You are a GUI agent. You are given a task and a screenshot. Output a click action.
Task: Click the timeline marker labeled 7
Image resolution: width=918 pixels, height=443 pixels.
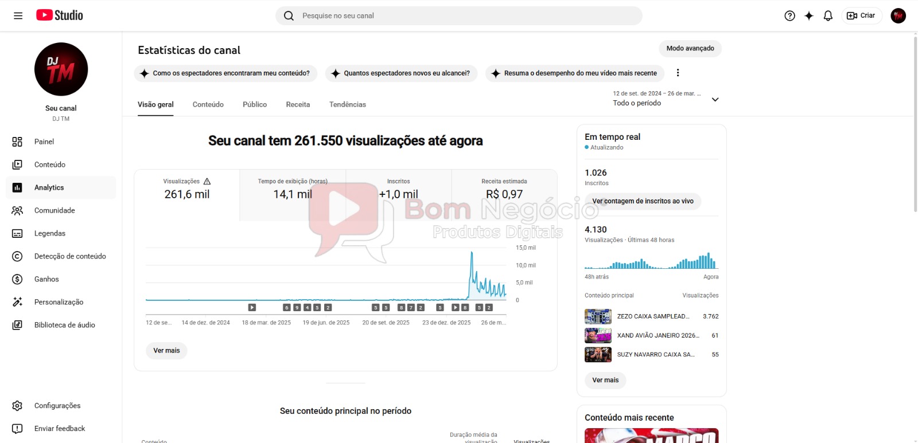411,308
